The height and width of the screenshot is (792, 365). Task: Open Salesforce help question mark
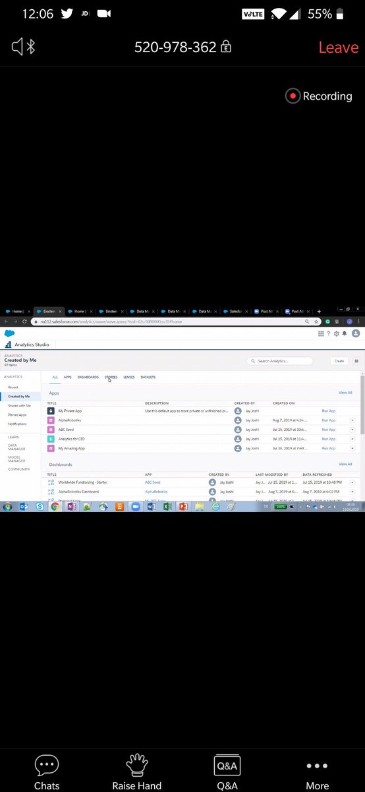tap(329, 333)
